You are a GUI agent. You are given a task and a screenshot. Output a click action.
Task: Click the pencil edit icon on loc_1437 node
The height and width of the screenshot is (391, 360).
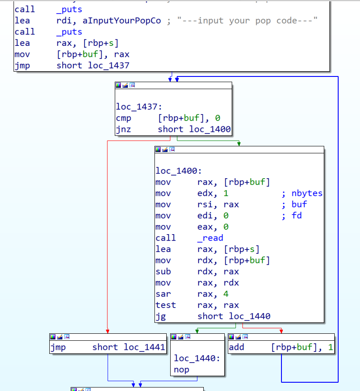[125, 86]
